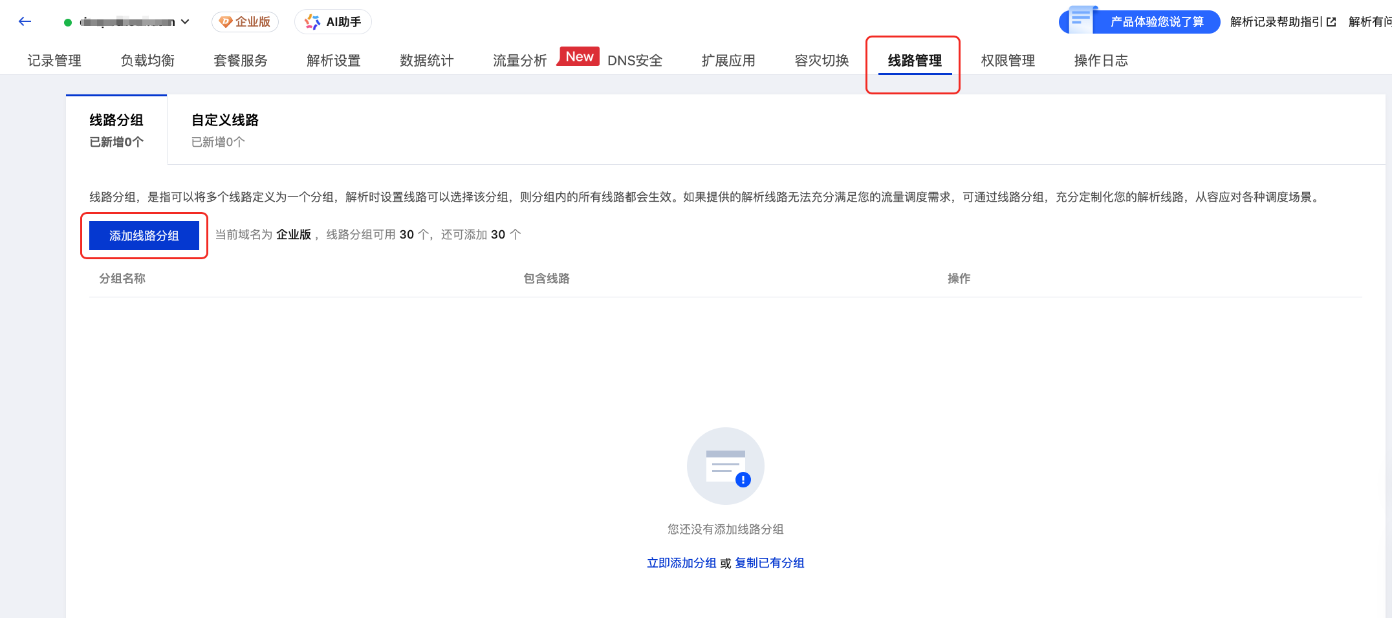This screenshot has height=618, width=1392.
Task: Click the 操作 column header
Action: (959, 279)
